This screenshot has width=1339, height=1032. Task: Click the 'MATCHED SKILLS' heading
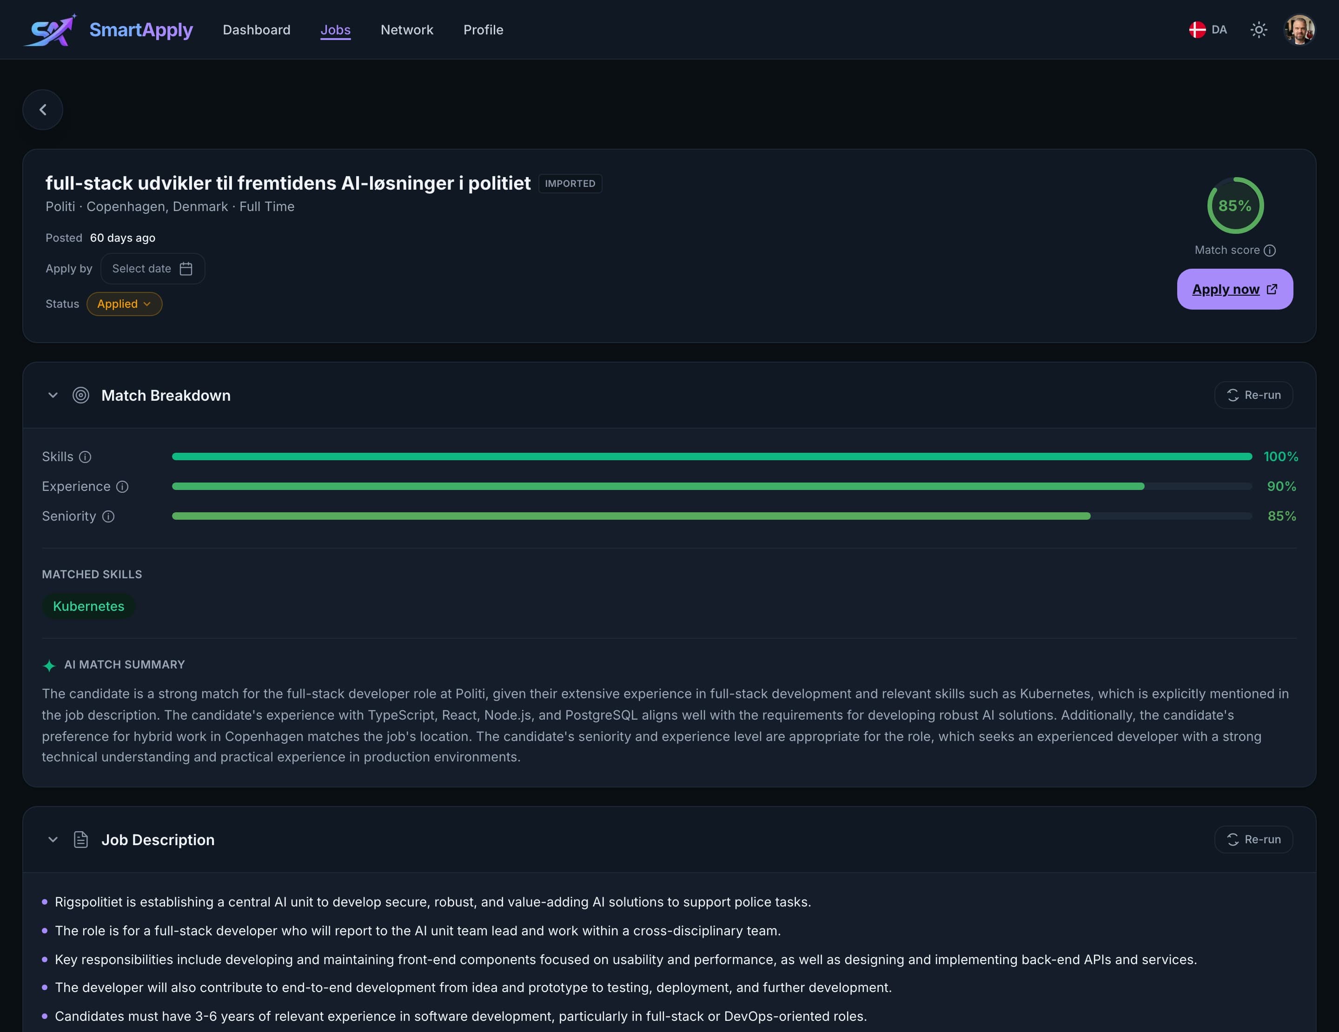(92, 574)
